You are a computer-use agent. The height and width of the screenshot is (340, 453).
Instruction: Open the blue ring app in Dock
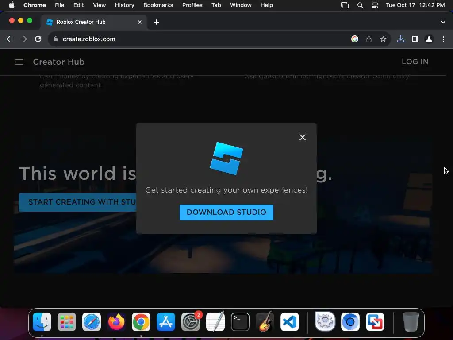click(350, 322)
